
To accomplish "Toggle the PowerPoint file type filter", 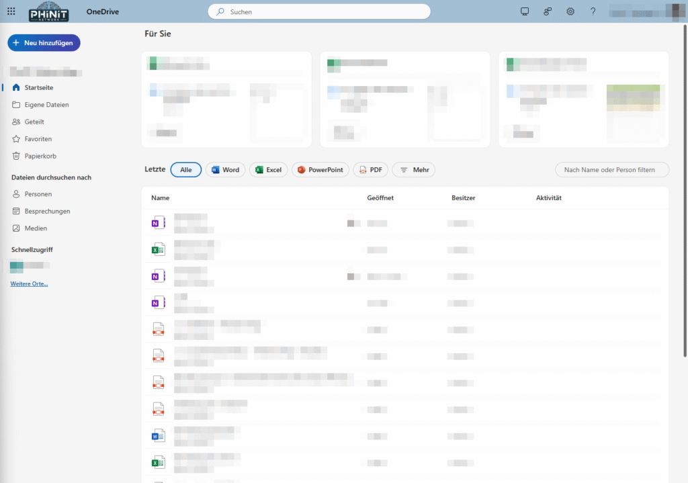I will point(320,169).
